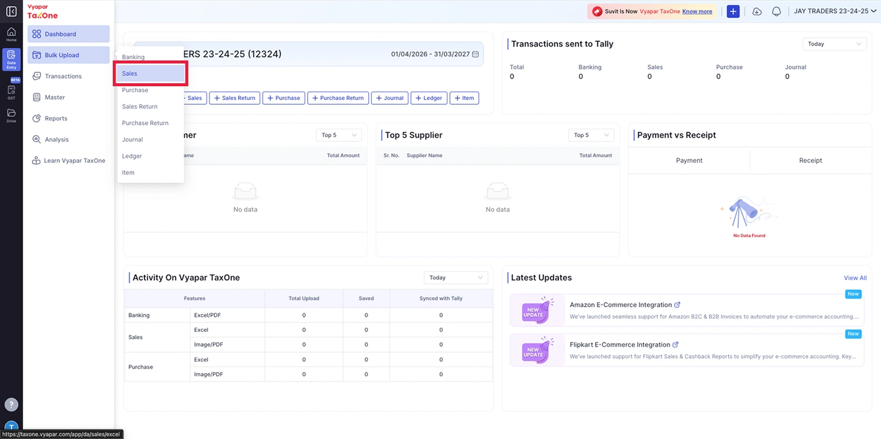Open the Analysis menu item
The width and height of the screenshot is (881, 439).
pos(68,140)
